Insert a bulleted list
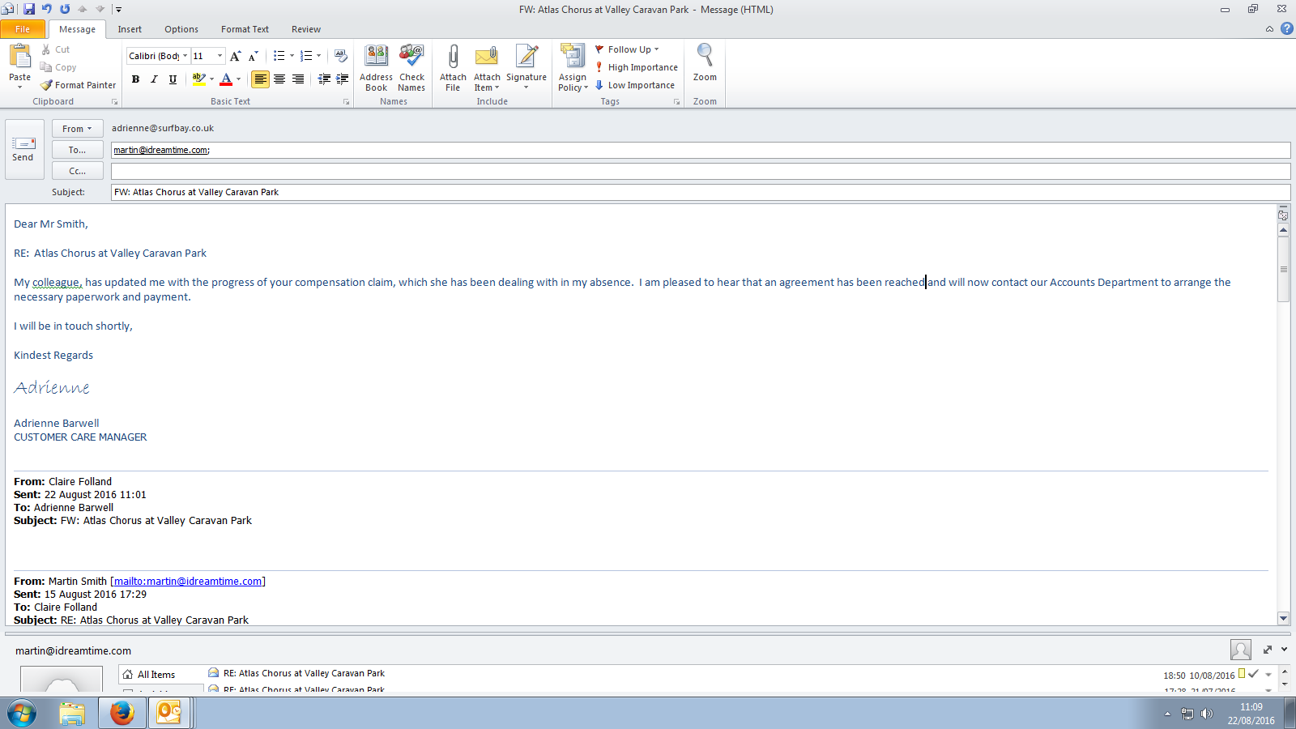1296x729 pixels. coord(279,56)
